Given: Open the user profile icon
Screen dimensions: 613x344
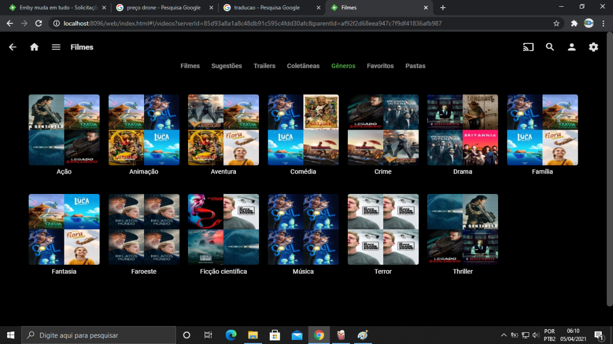Looking at the screenshot, I should coord(572,47).
